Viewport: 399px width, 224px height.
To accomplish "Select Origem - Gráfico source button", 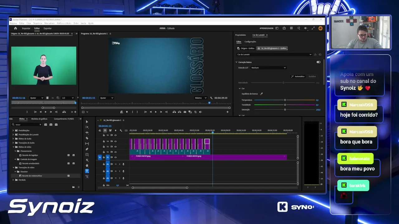I will (246, 48).
